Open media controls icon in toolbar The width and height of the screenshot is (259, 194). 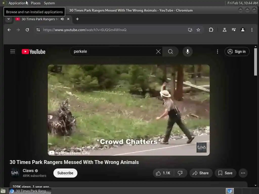tap(233, 30)
